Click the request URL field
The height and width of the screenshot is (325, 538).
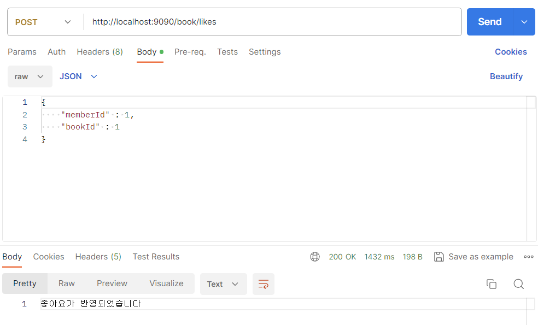273,22
